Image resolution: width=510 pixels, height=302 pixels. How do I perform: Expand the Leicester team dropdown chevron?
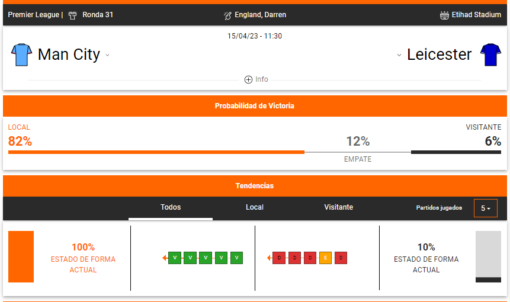399,55
